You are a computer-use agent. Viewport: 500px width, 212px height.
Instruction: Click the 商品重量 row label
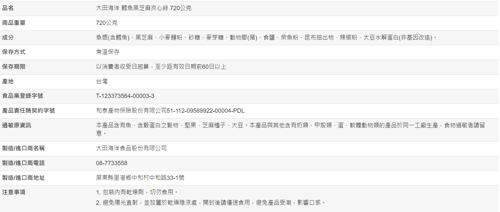14,23
